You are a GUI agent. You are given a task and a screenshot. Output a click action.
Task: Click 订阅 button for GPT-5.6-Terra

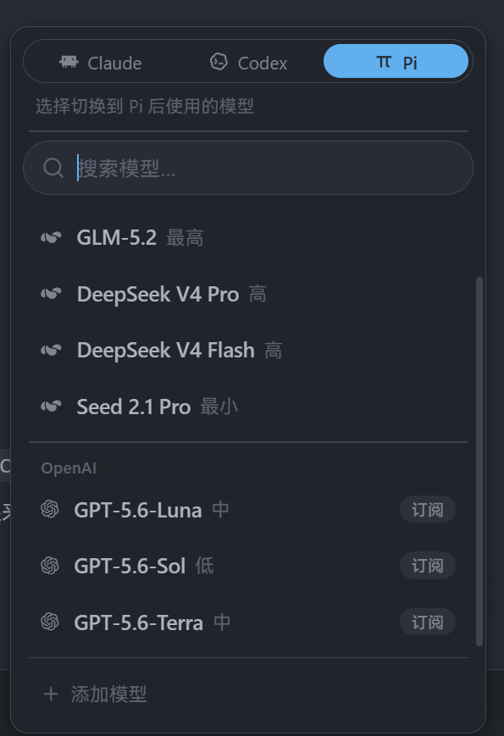pyautogui.click(x=428, y=622)
